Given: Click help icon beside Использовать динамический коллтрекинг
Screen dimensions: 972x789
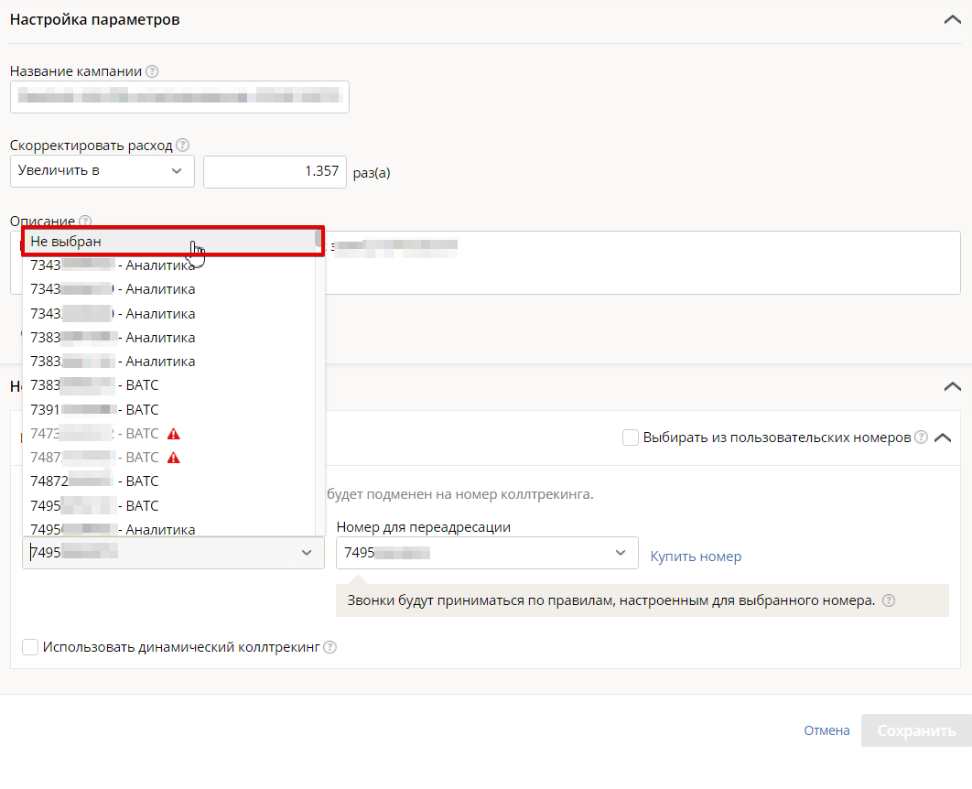Looking at the screenshot, I should (330, 647).
